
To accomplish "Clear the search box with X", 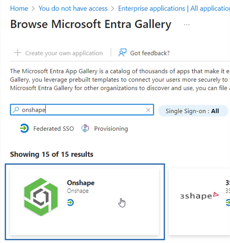I will pyautogui.click(x=148, y=110).
